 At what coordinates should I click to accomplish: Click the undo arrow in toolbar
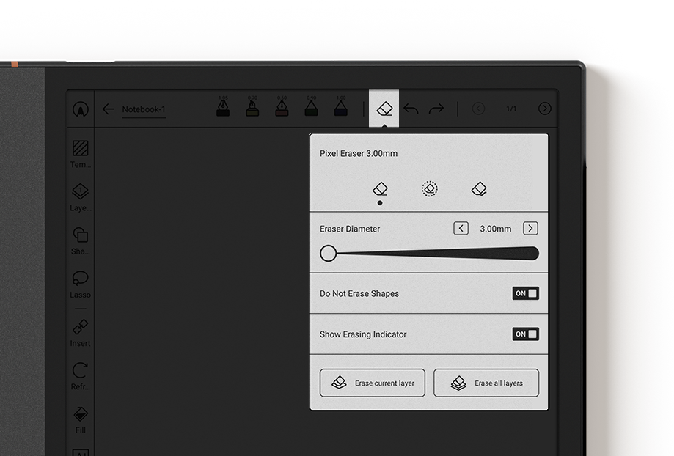pos(411,109)
